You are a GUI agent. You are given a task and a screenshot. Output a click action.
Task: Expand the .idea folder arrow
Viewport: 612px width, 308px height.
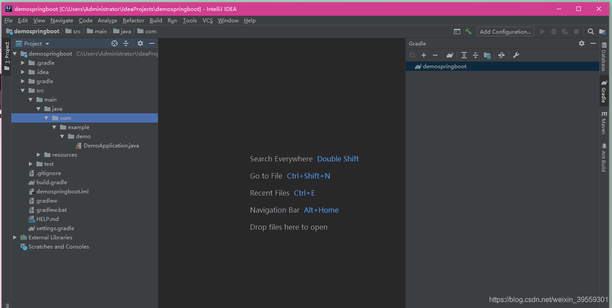pos(23,72)
